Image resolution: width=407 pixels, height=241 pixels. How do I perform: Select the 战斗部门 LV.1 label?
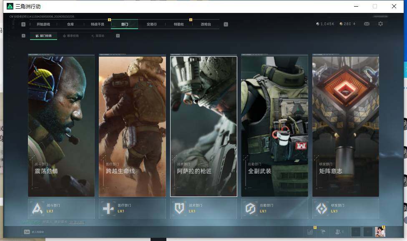[50, 211]
